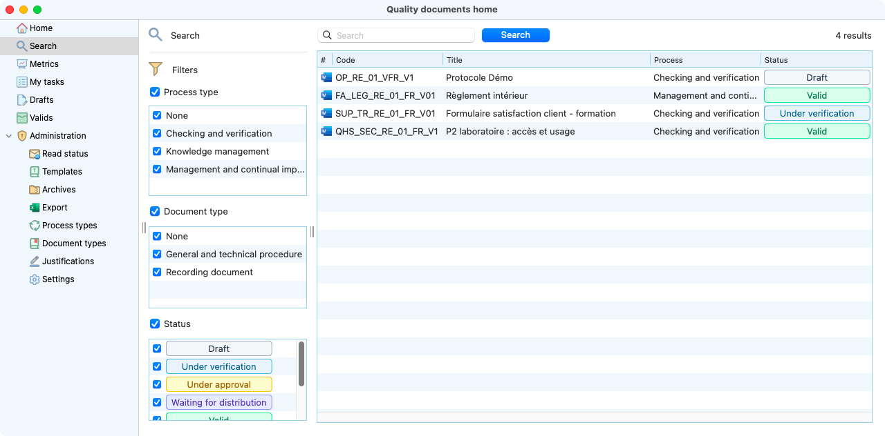Click the Process types recycle icon
The image size is (885, 436).
pyautogui.click(x=35, y=226)
